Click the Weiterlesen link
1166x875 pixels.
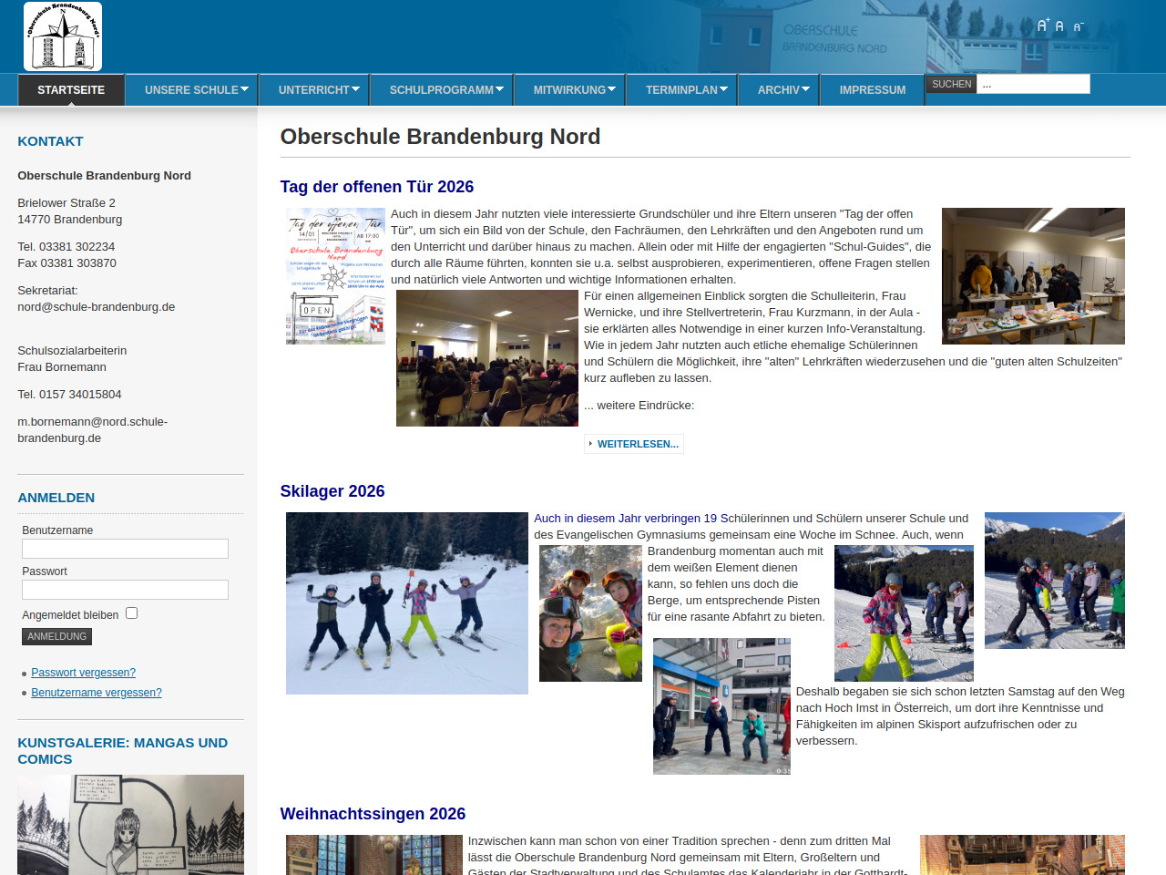pos(637,444)
